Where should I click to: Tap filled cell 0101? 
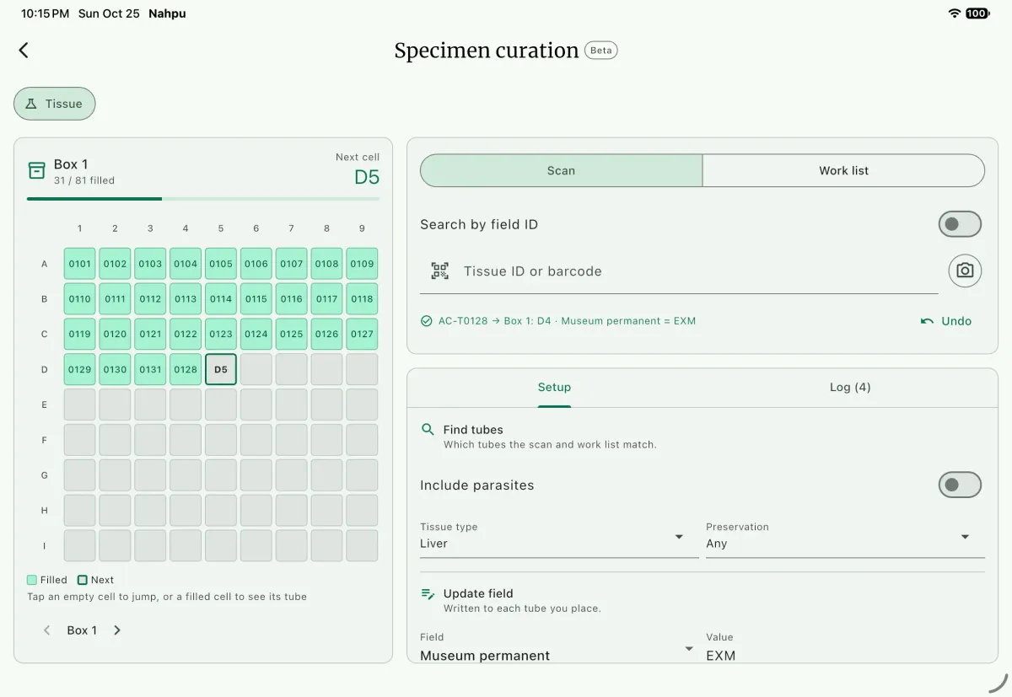click(x=80, y=264)
